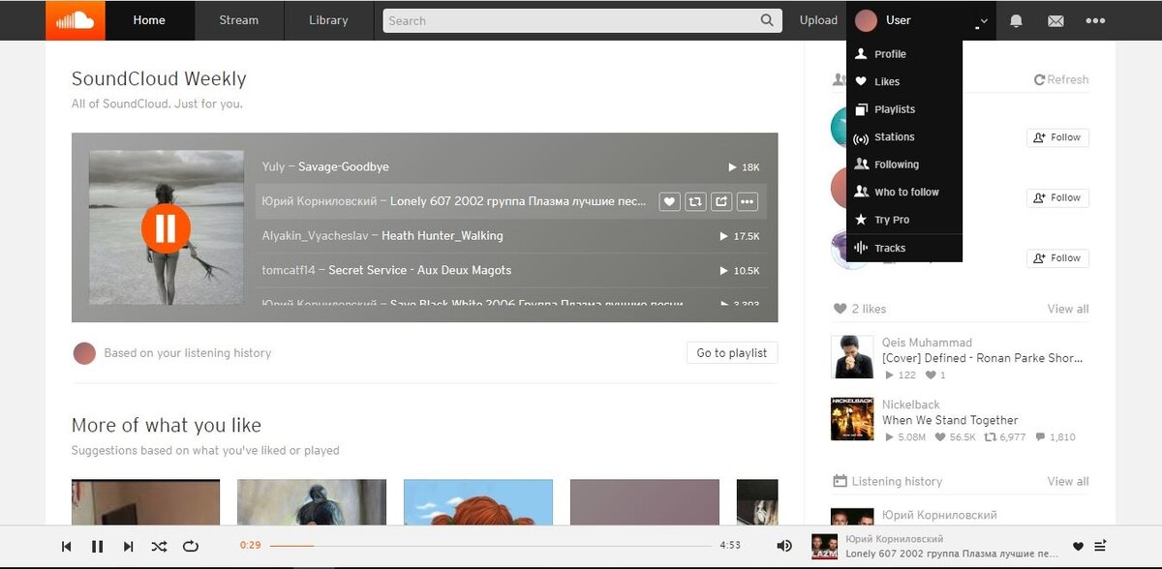The width and height of the screenshot is (1162, 569).
Task: Follow the first suggested user
Action: pyautogui.click(x=1057, y=137)
